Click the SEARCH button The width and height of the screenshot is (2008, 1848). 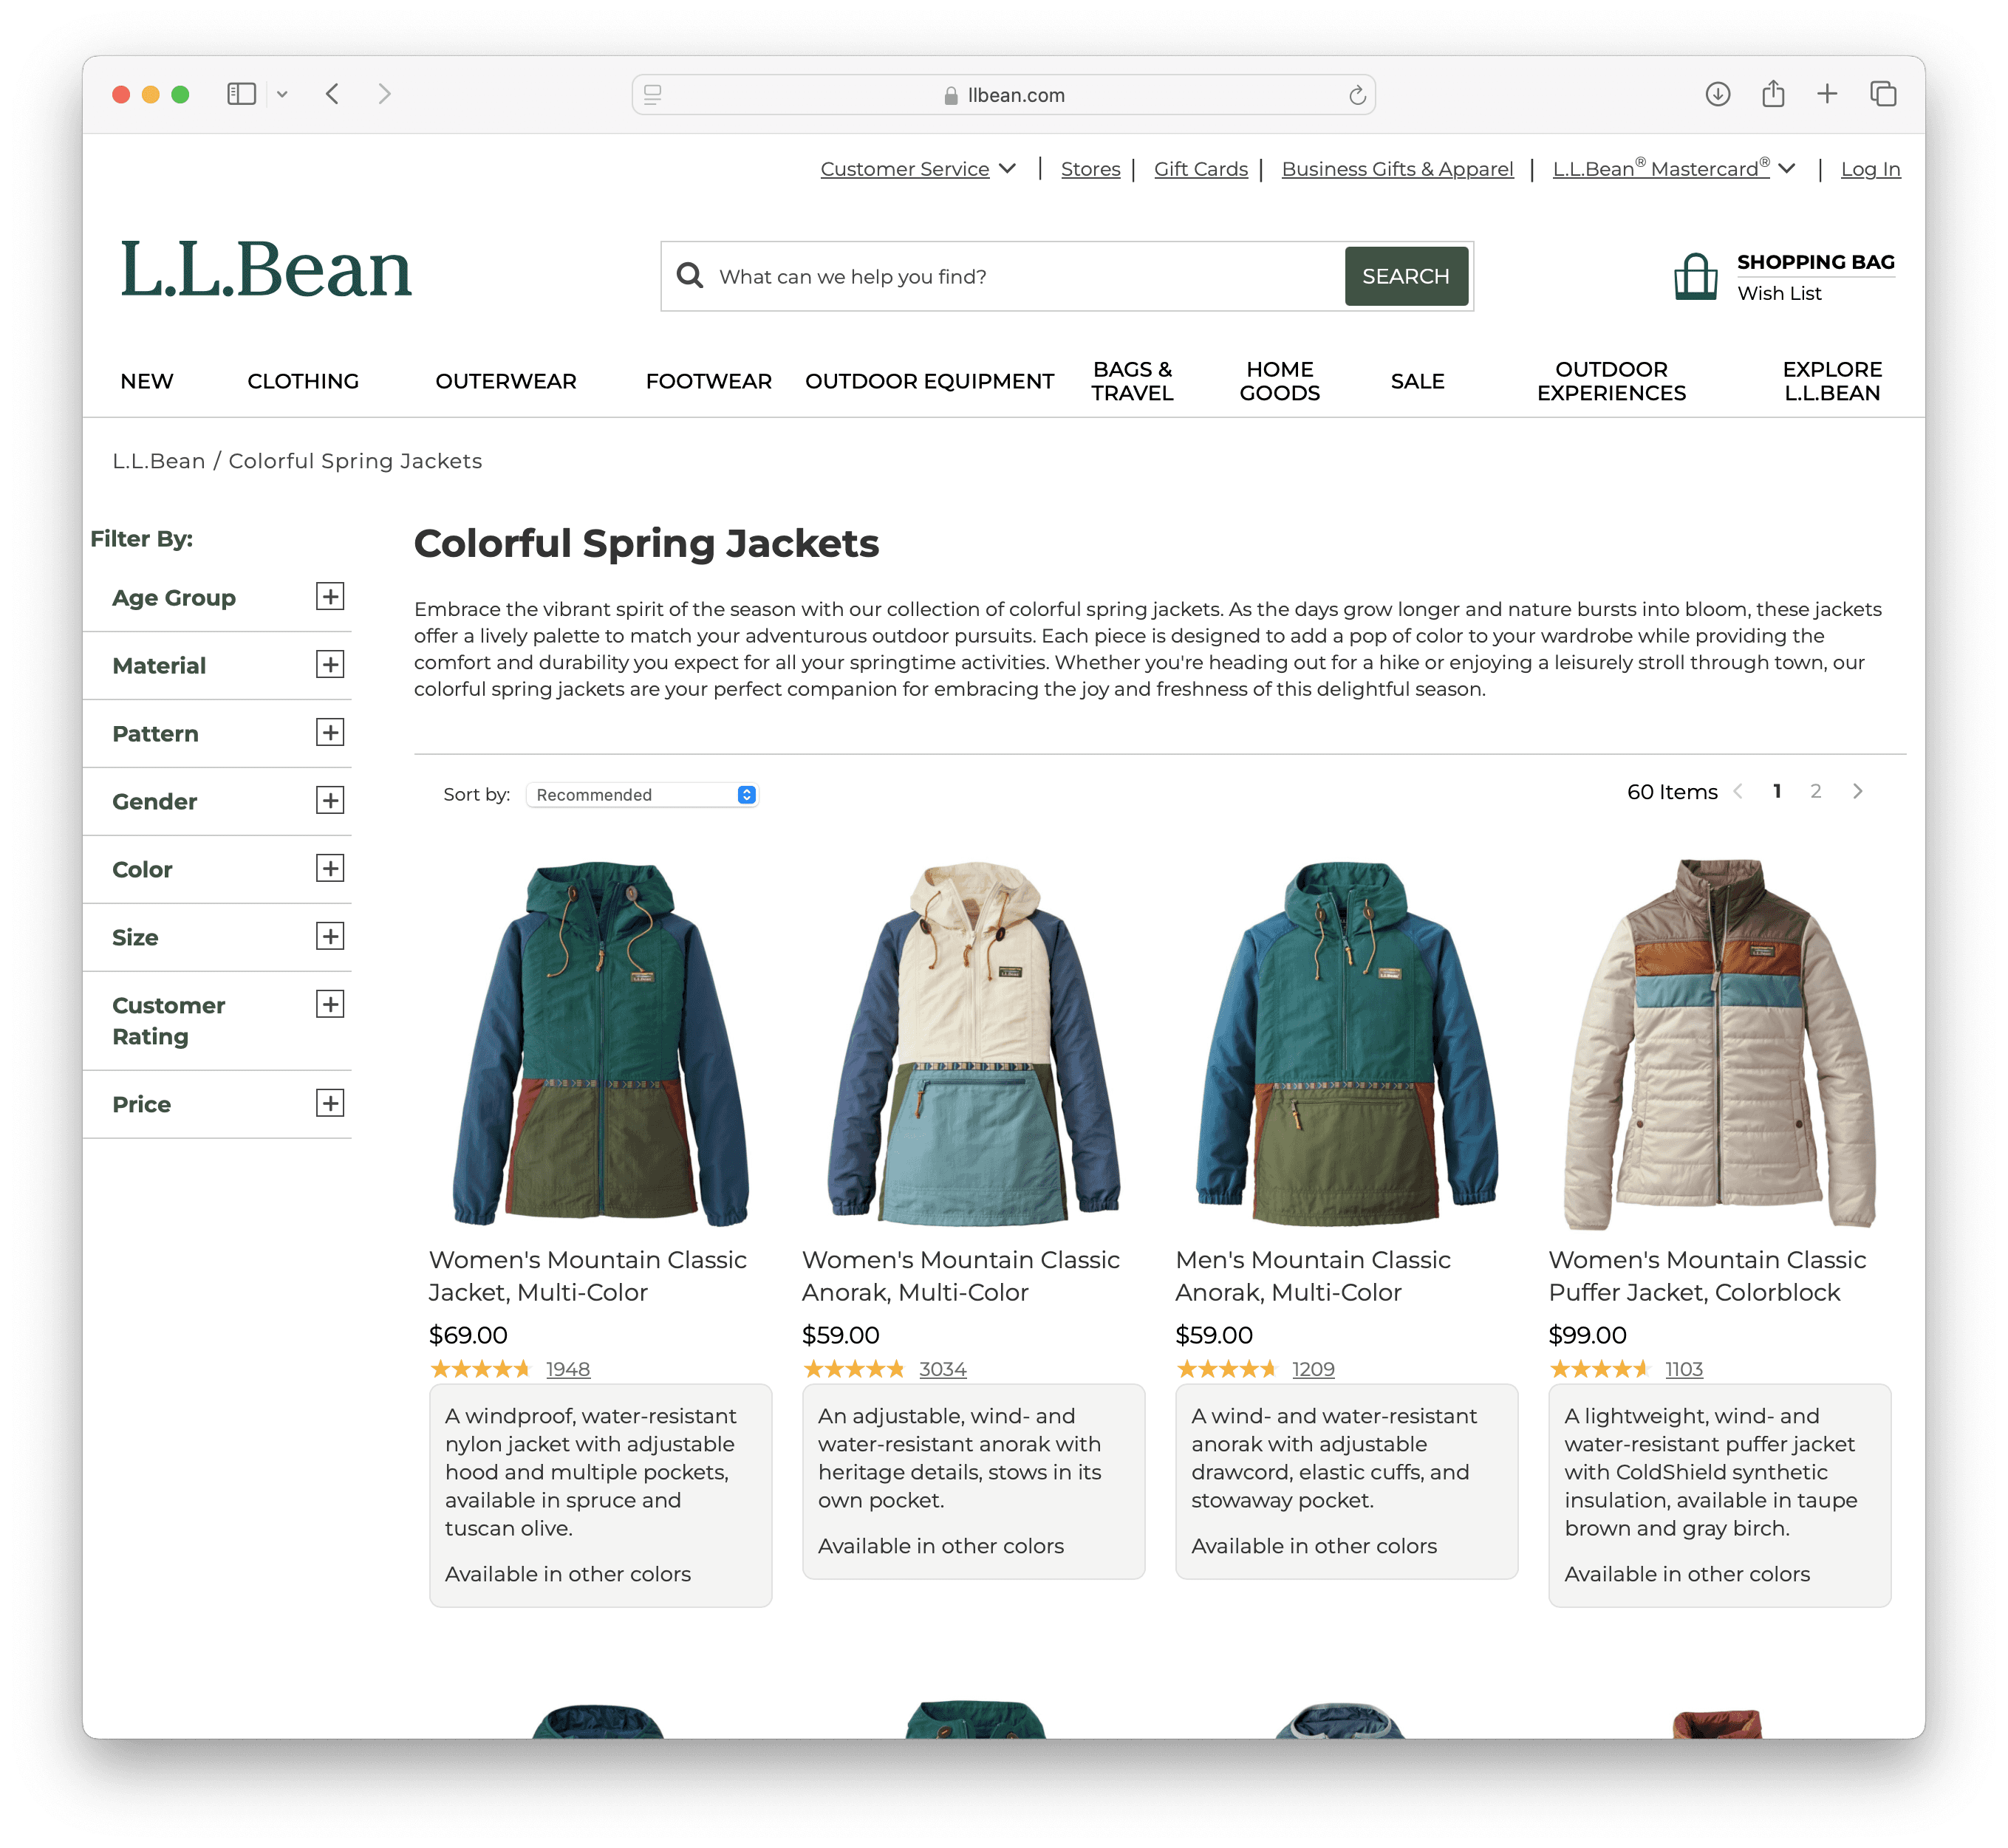click(x=1405, y=276)
